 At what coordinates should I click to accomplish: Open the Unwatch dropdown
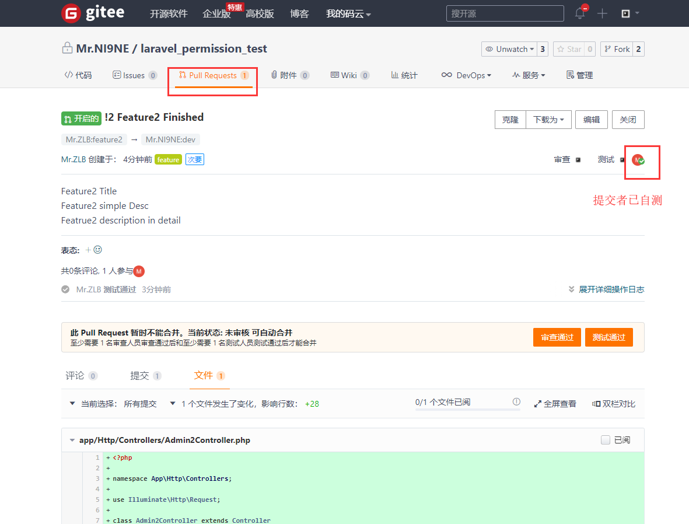pyautogui.click(x=509, y=49)
